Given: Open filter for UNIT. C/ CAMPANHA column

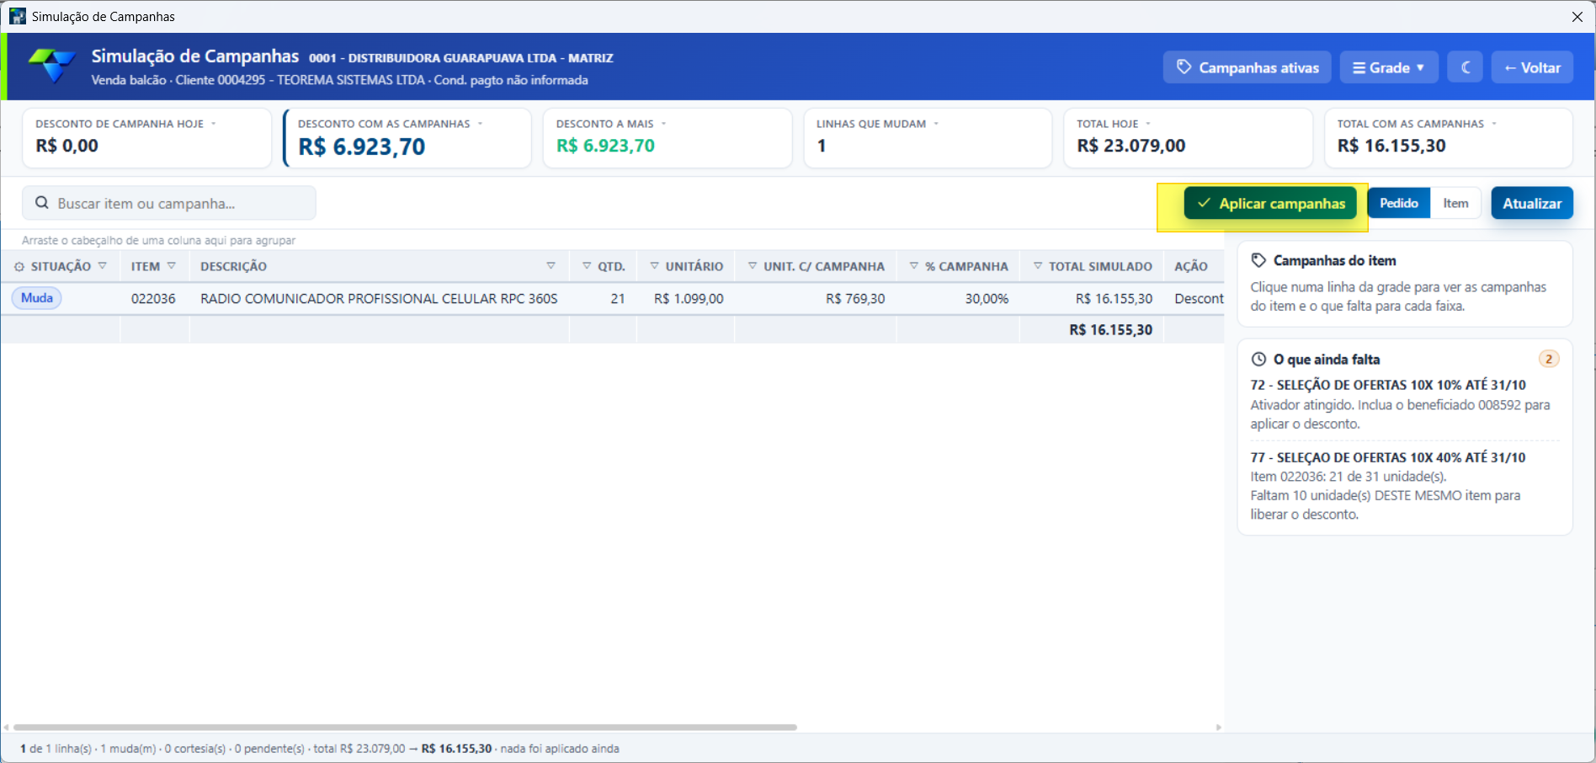Looking at the screenshot, I should [753, 265].
